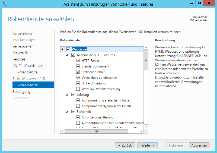
Task: Toggle the Webserver checkbox
Action: tap(68, 49)
